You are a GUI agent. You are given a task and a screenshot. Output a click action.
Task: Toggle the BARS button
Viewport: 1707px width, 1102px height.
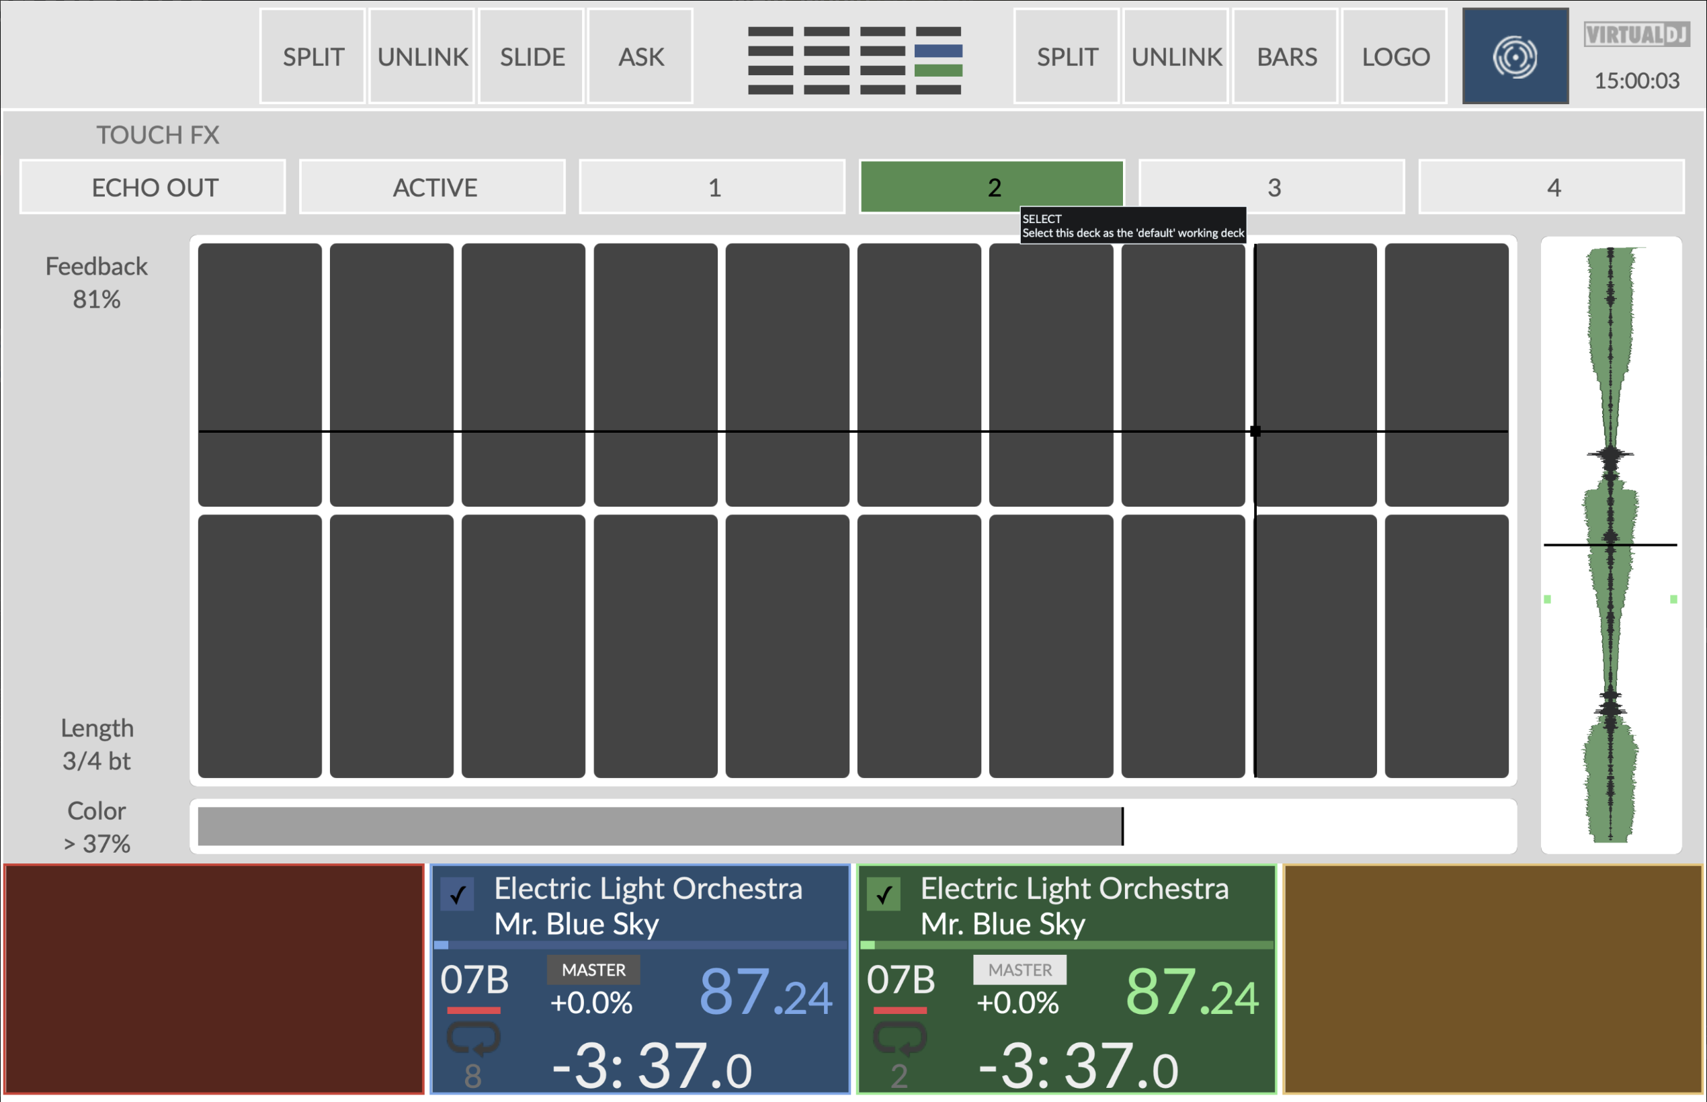coord(1286,56)
